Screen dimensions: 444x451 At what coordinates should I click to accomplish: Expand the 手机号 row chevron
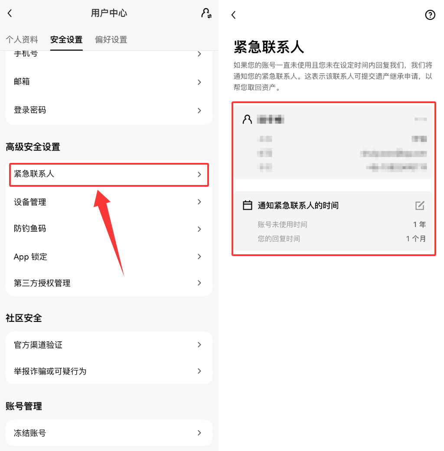[x=199, y=54]
